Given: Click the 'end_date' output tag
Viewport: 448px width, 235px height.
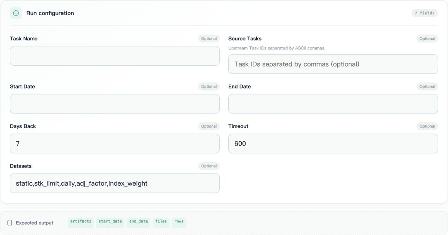Looking at the screenshot, I should (x=139, y=222).
